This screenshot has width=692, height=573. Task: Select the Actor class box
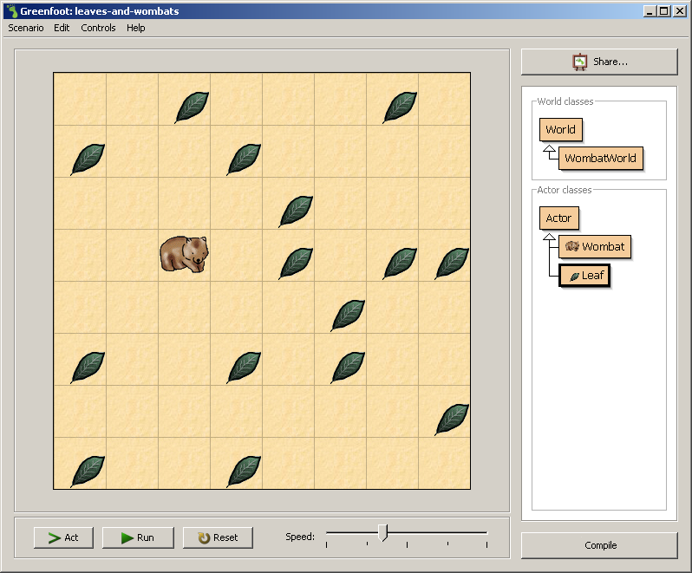click(x=559, y=218)
